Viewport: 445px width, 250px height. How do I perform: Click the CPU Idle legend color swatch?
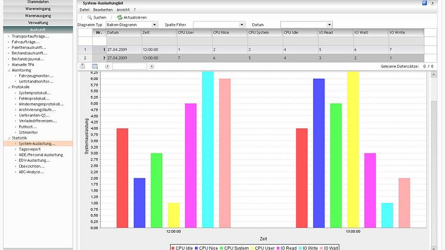(173, 248)
